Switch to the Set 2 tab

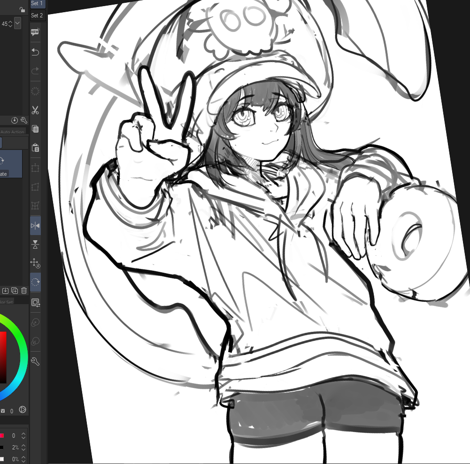click(37, 16)
